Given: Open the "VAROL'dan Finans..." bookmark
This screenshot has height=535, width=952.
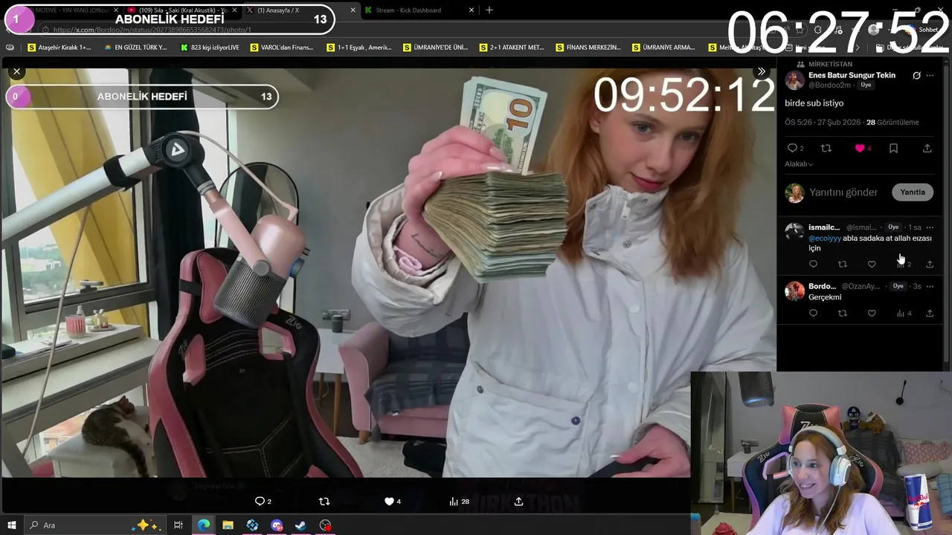Looking at the screenshot, I should 282,48.
